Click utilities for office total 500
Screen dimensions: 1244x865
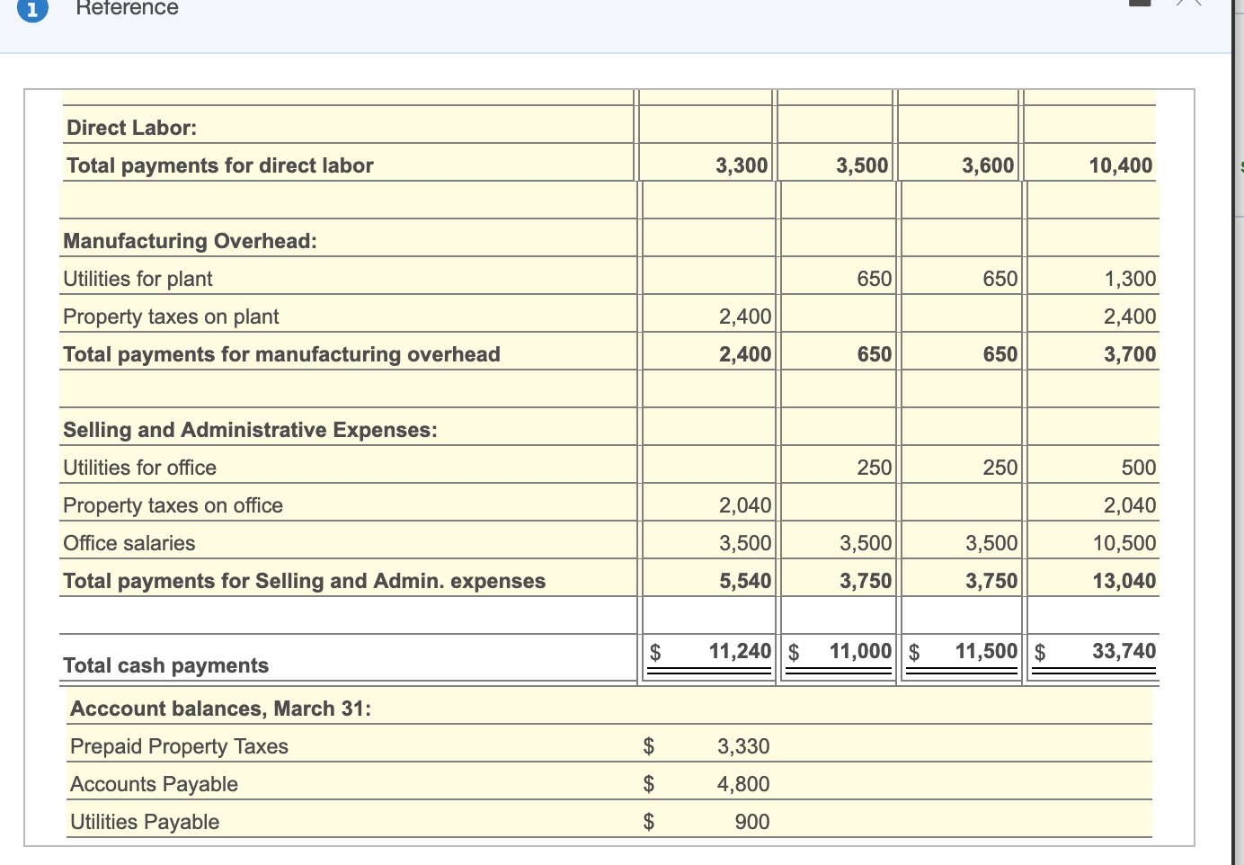(x=1139, y=468)
